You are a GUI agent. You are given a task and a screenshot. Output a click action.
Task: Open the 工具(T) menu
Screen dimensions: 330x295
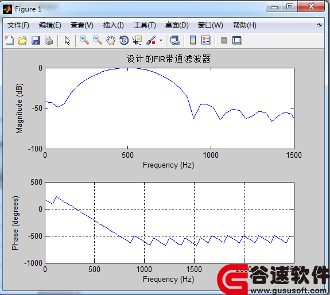pyautogui.click(x=145, y=25)
